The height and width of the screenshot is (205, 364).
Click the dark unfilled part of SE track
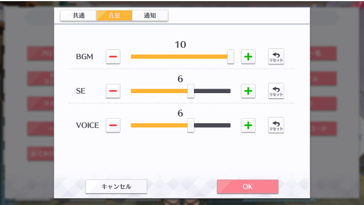click(212, 91)
